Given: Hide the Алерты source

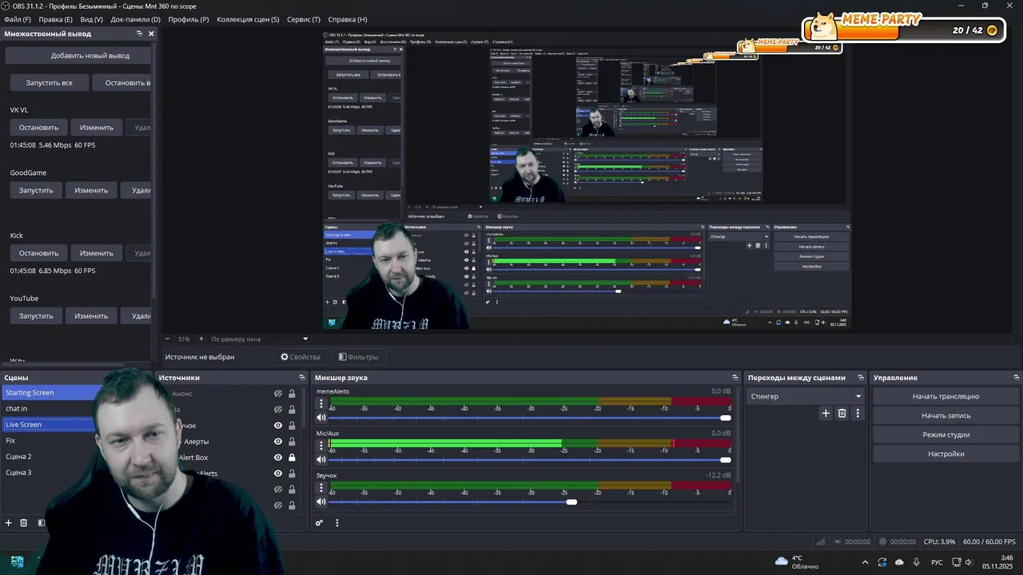Looking at the screenshot, I should pos(278,442).
